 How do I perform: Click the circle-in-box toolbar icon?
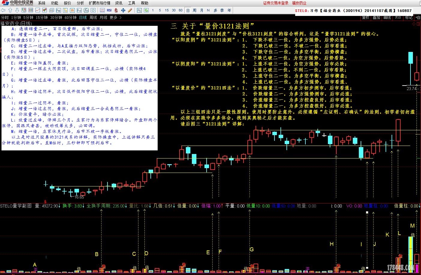(93, 10)
